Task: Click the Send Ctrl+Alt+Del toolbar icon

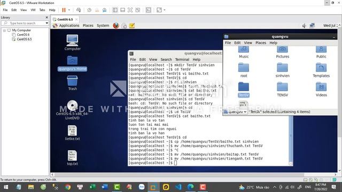Action: tap(79, 10)
